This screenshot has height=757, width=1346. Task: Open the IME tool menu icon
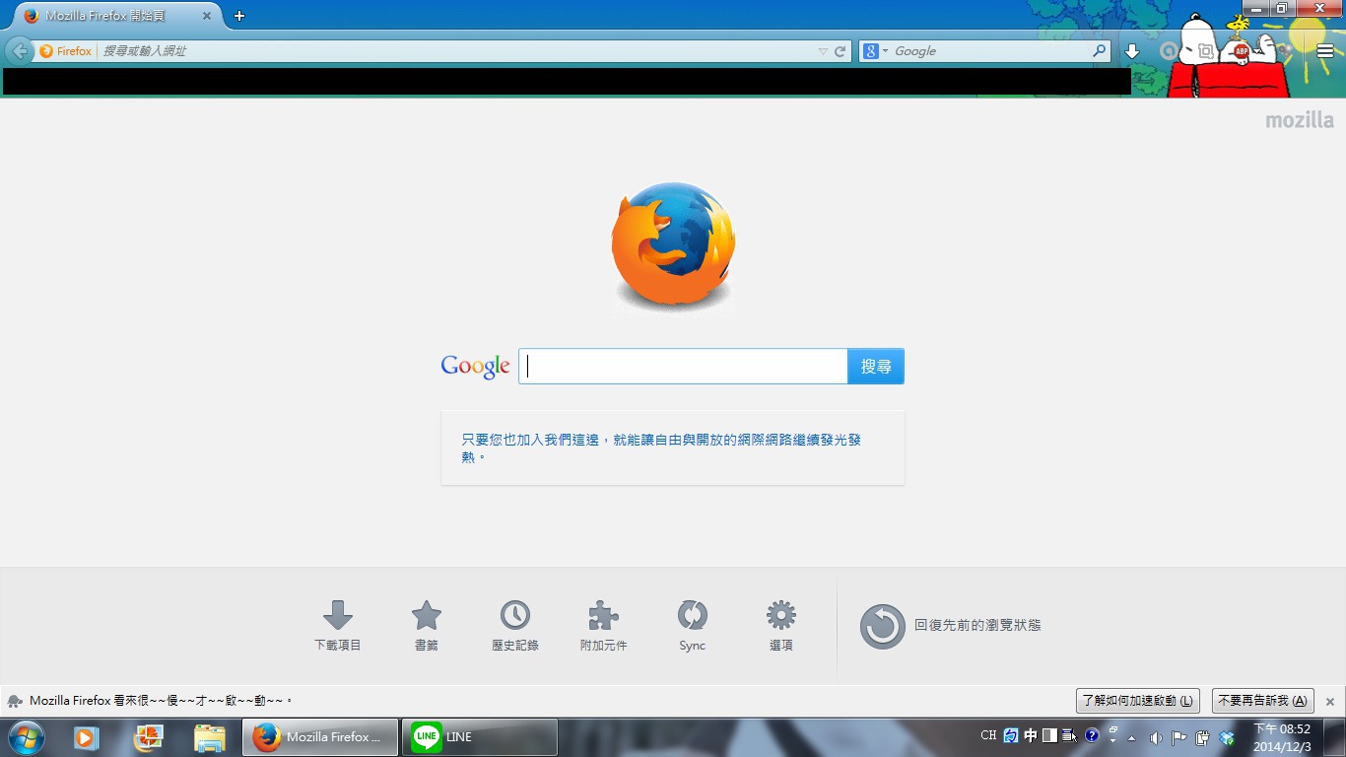(x=1070, y=735)
